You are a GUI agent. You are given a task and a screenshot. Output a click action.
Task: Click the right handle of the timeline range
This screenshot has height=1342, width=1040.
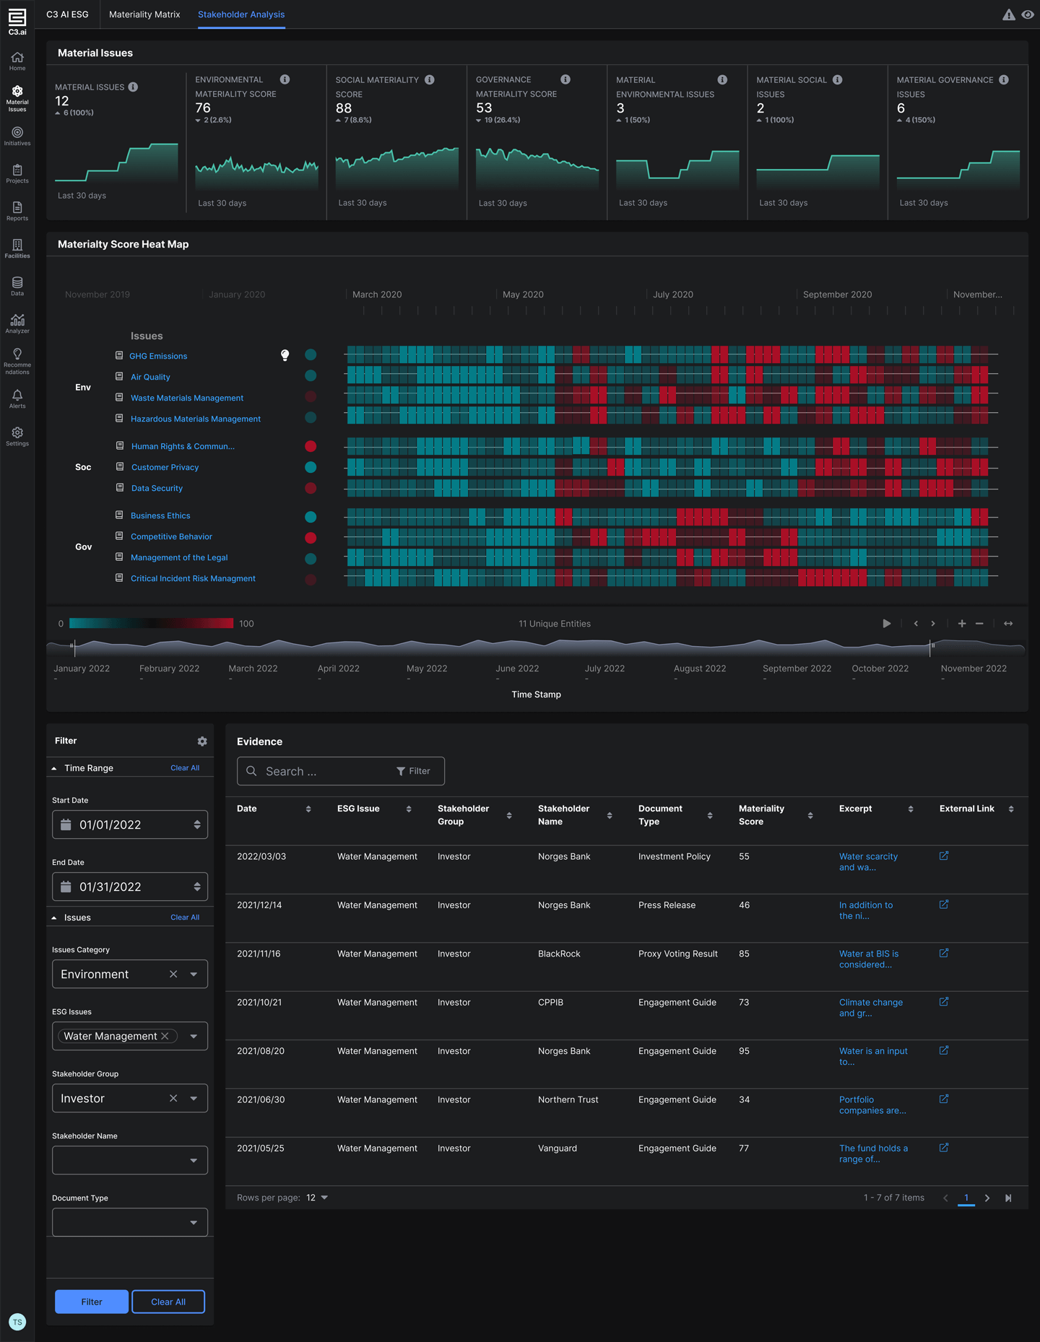click(932, 645)
